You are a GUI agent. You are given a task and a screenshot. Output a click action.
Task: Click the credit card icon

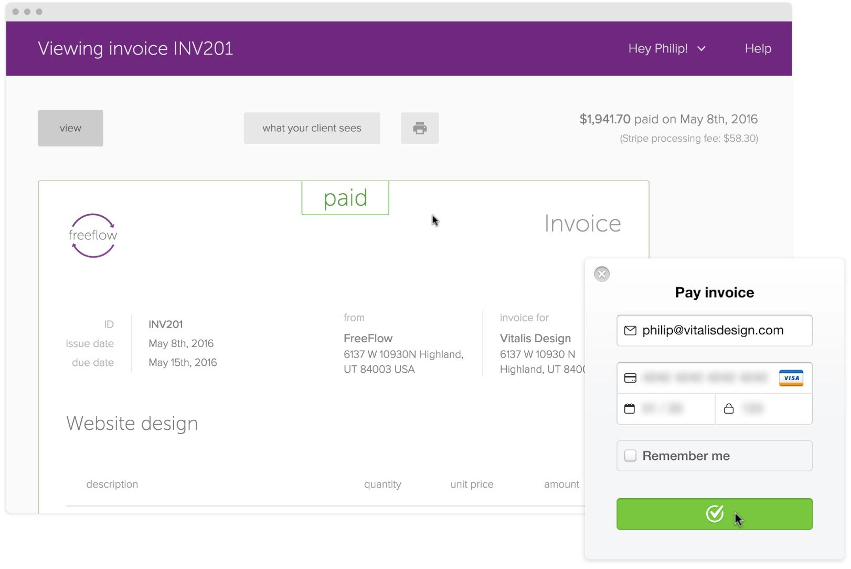coord(630,378)
